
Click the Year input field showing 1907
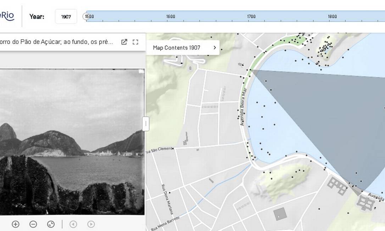[x=66, y=17]
